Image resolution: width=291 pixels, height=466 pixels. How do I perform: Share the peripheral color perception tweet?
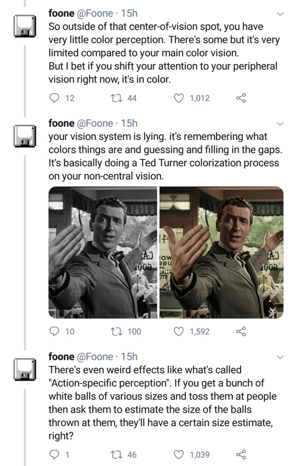point(241,98)
